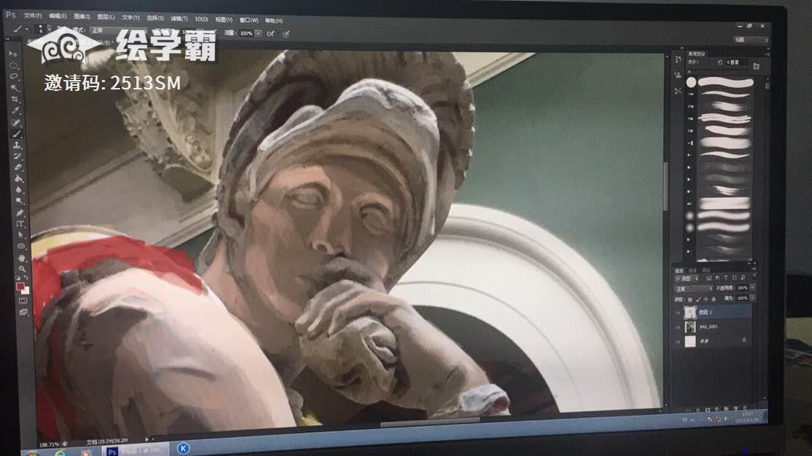This screenshot has width=812, height=456.
Task: Open the 编辑(E) menu
Action: click(57, 16)
